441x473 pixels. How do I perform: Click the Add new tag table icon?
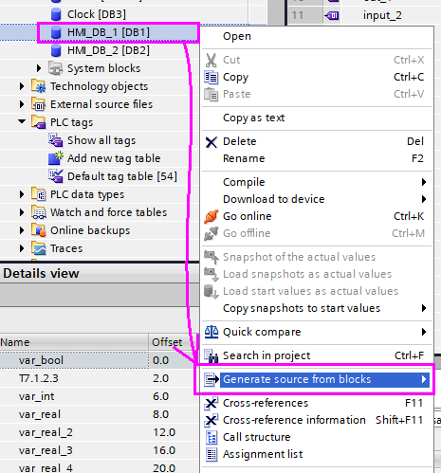[56, 158]
